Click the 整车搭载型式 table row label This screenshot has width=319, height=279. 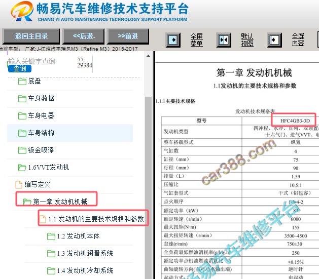179,142
